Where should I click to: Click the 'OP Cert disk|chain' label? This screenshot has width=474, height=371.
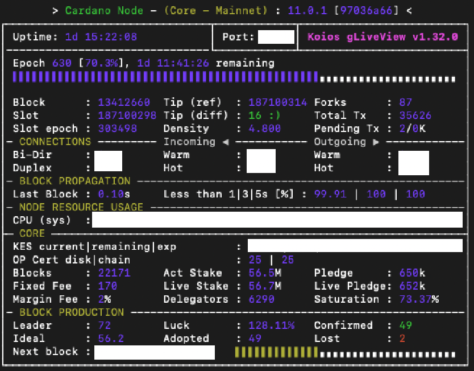pos(72,259)
